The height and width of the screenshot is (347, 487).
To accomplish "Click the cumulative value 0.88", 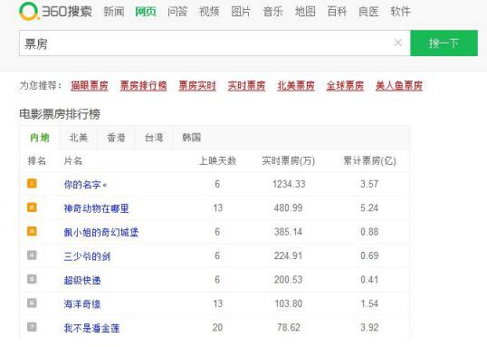I will 369,232.
